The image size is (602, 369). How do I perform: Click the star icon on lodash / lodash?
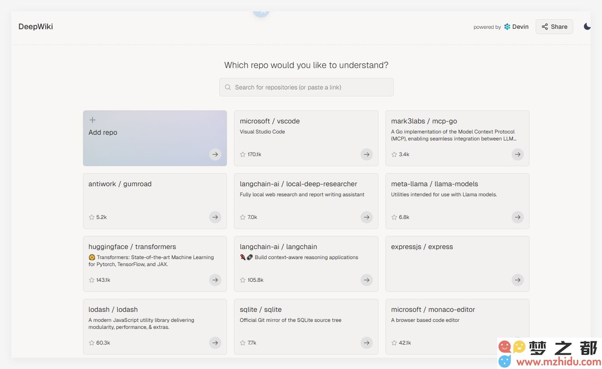tap(92, 343)
